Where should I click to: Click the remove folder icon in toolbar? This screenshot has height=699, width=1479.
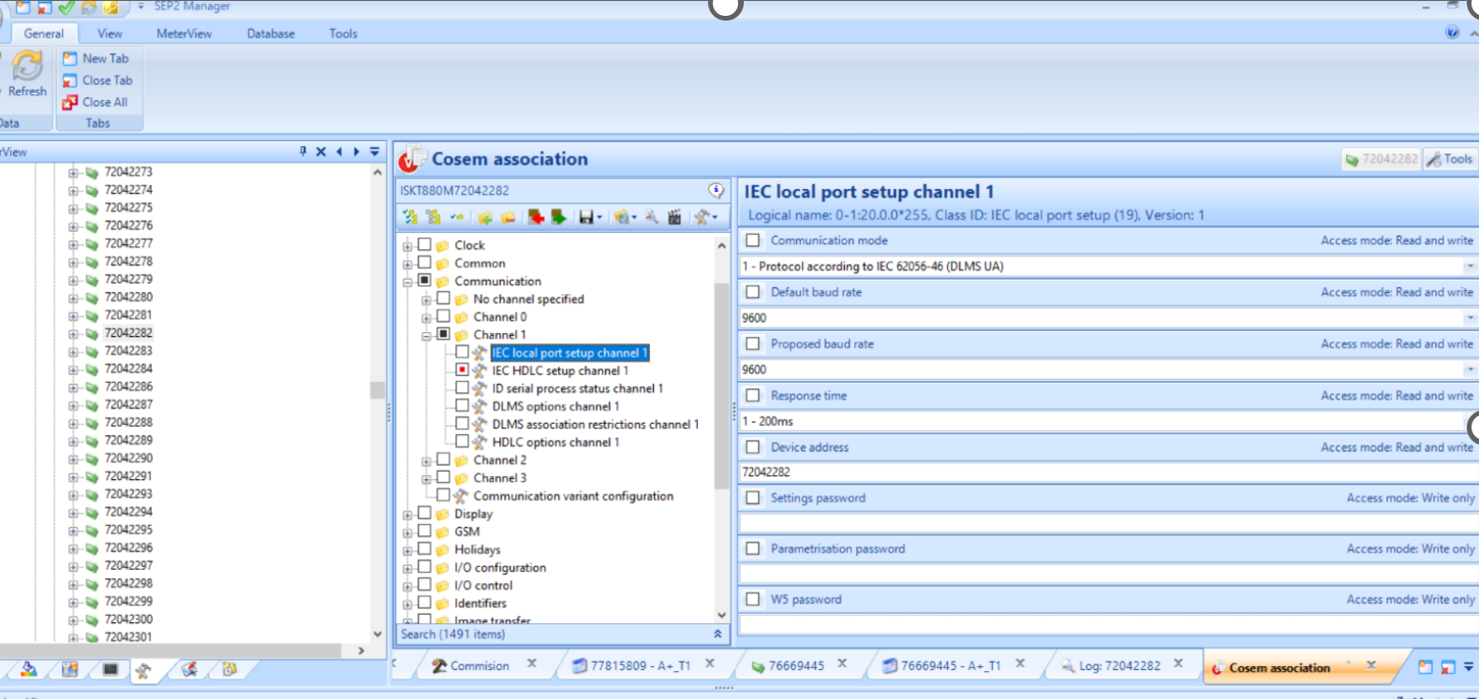click(x=508, y=217)
